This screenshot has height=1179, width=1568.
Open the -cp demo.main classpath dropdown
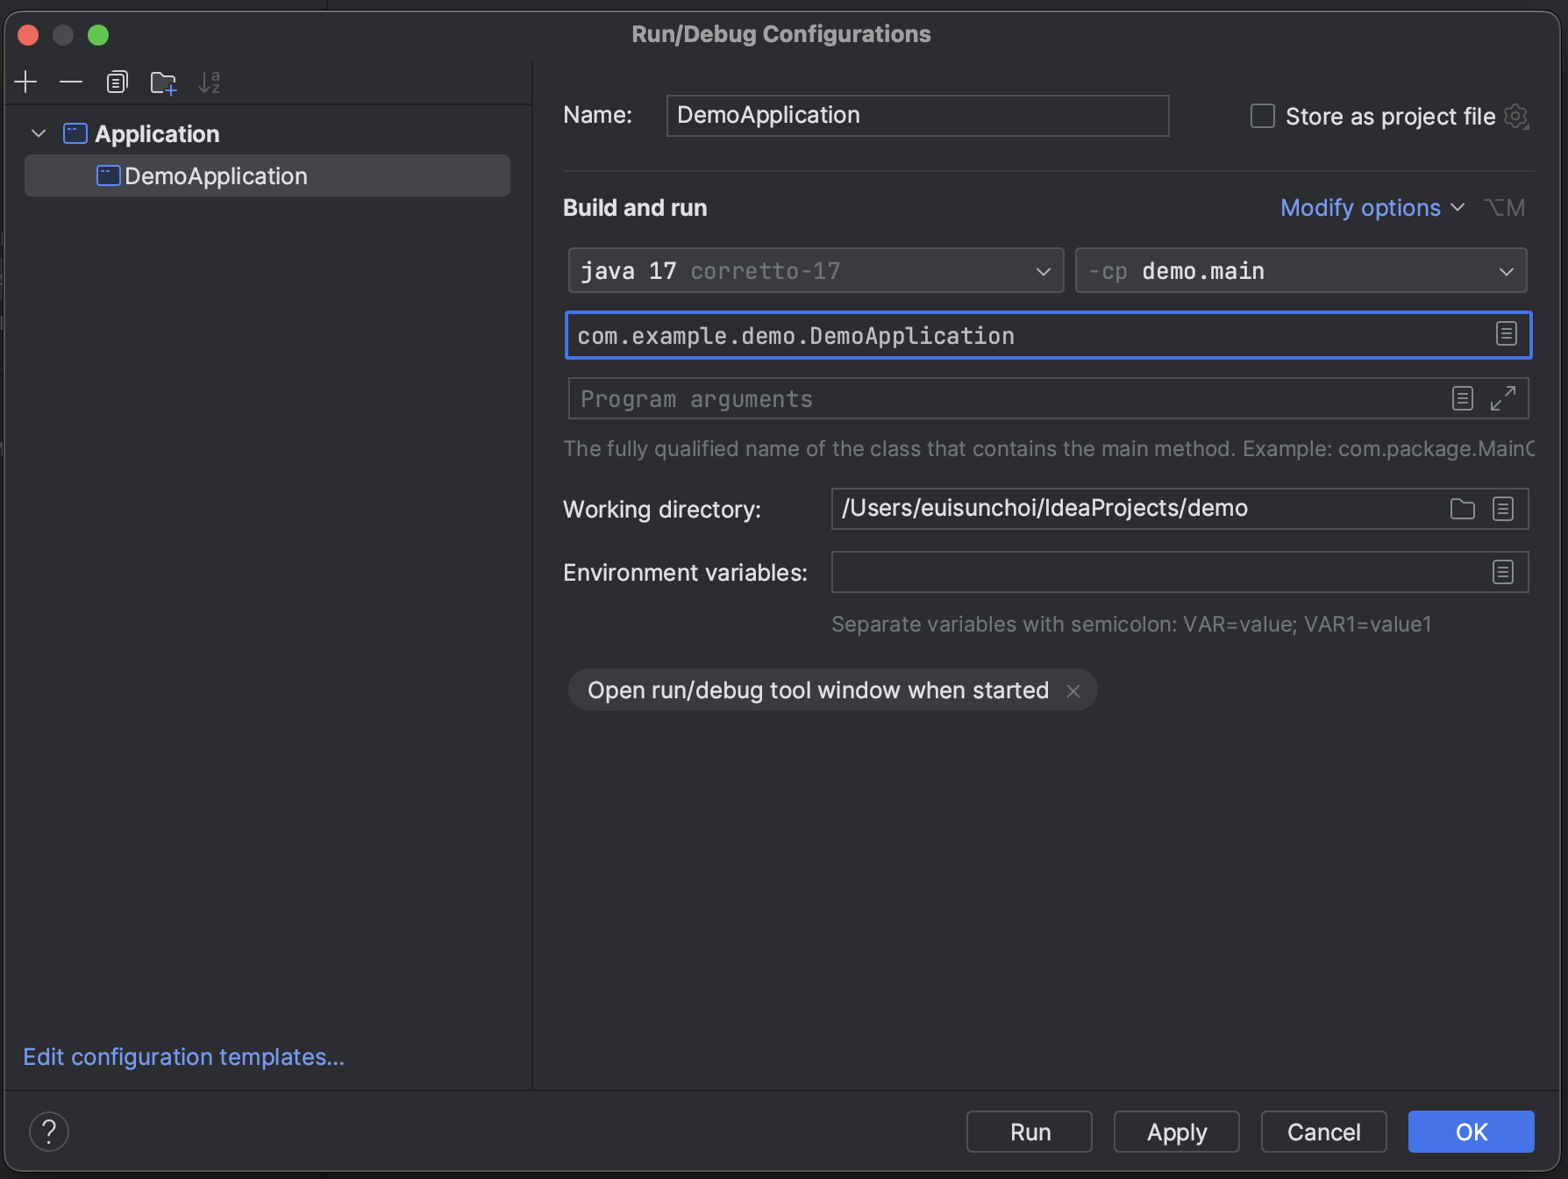(x=1301, y=270)
